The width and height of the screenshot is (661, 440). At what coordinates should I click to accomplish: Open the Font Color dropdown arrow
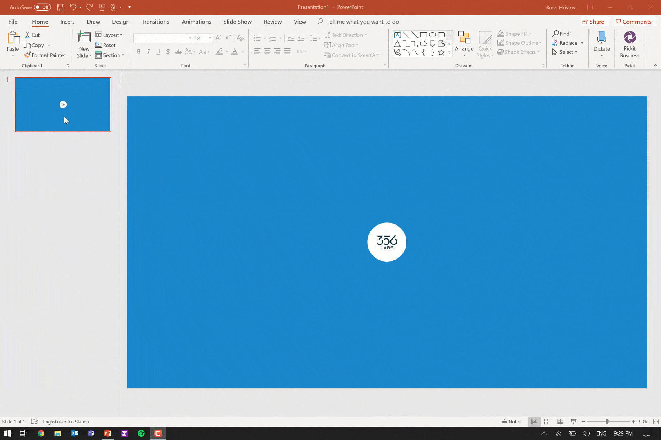coord(242,52)
